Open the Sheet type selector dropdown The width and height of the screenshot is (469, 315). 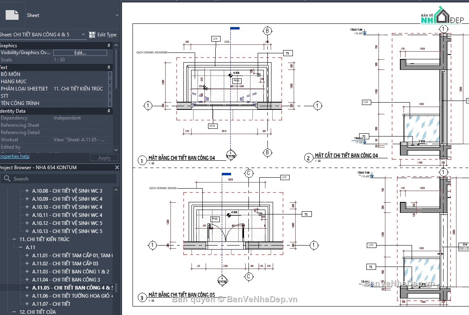pyautogui.click(x=117, y=15)
